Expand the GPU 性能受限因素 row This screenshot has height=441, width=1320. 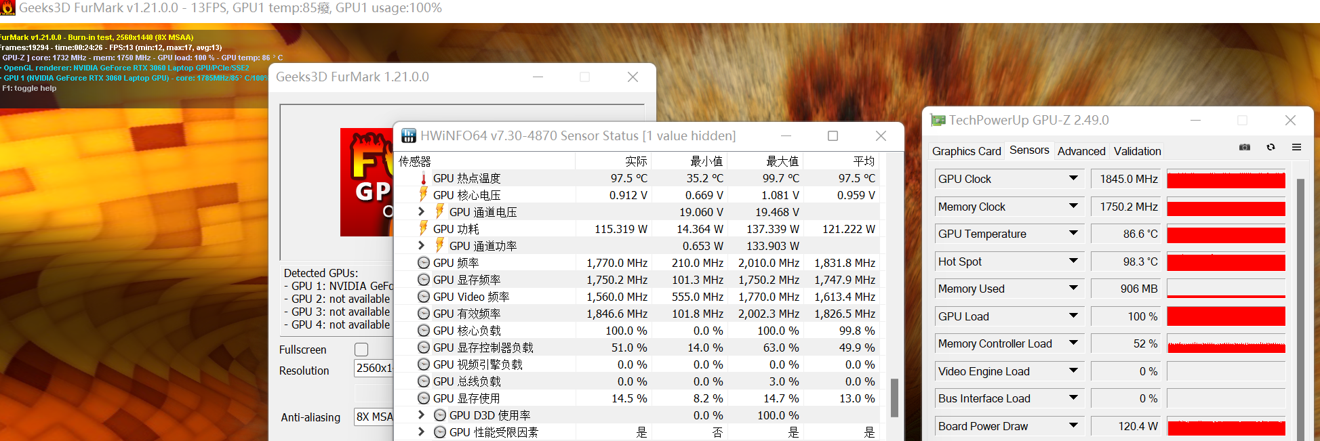pos(421,432)
